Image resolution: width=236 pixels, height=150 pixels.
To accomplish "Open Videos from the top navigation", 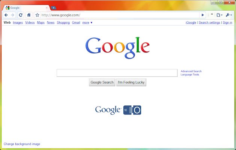I will point(30,22).
